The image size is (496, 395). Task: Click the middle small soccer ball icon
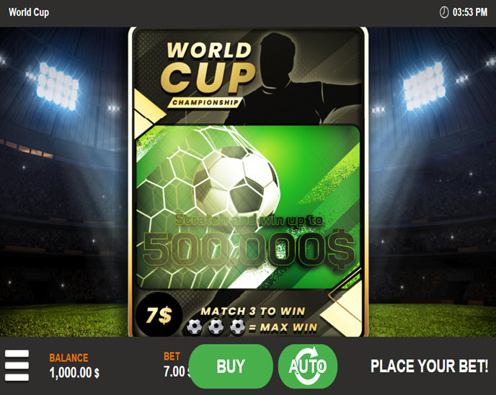point(216,327)
